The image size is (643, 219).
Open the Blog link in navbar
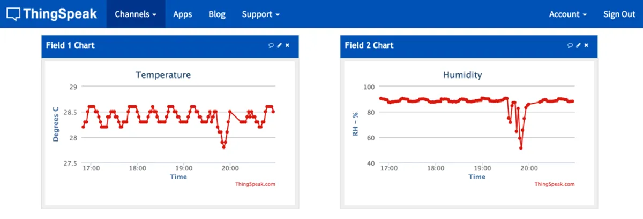(217, 14)
